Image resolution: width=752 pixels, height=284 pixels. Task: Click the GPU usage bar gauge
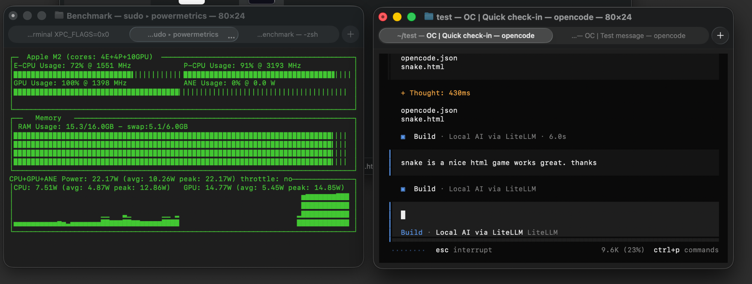coord(97,92)
